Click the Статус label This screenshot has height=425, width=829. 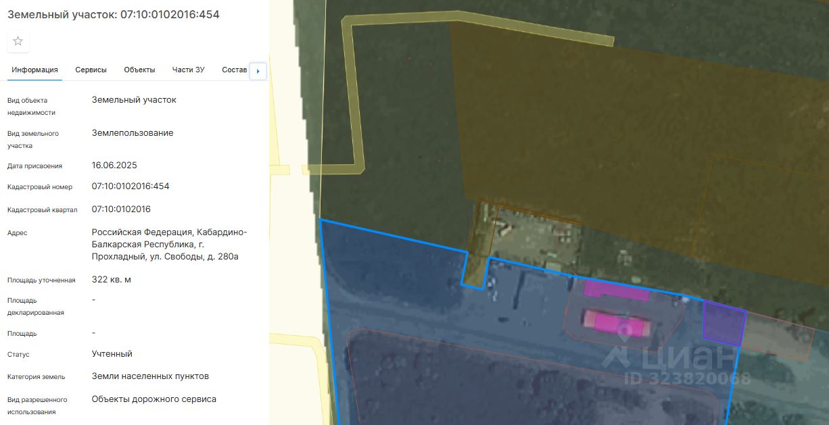tap(18, 355)
